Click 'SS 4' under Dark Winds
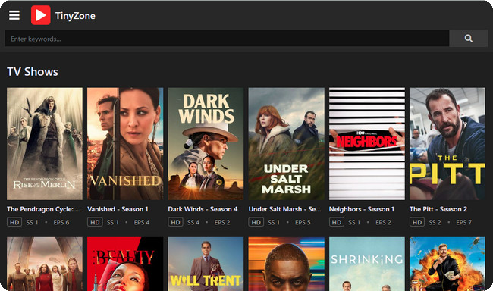The height and width of the screenshot is (291, 493). (x=193, y=222)
